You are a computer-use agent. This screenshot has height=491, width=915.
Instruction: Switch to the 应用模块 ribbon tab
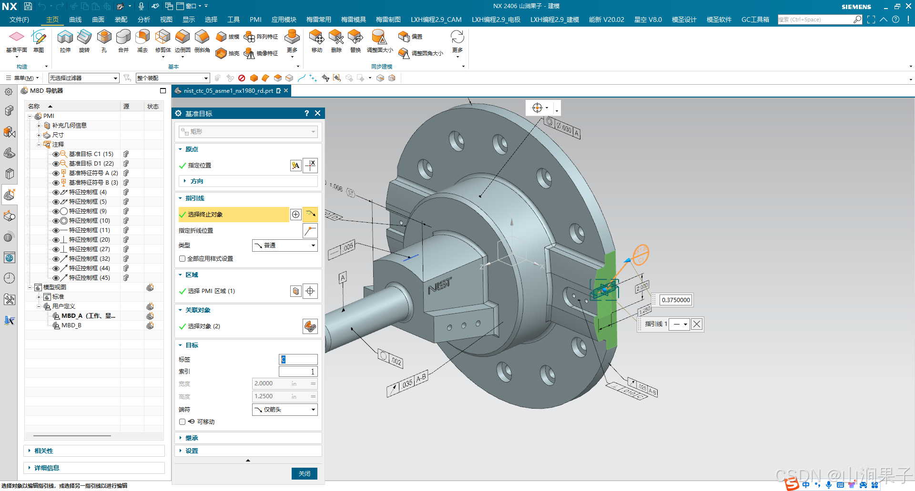pyautogui.click(x=284, y=20)
